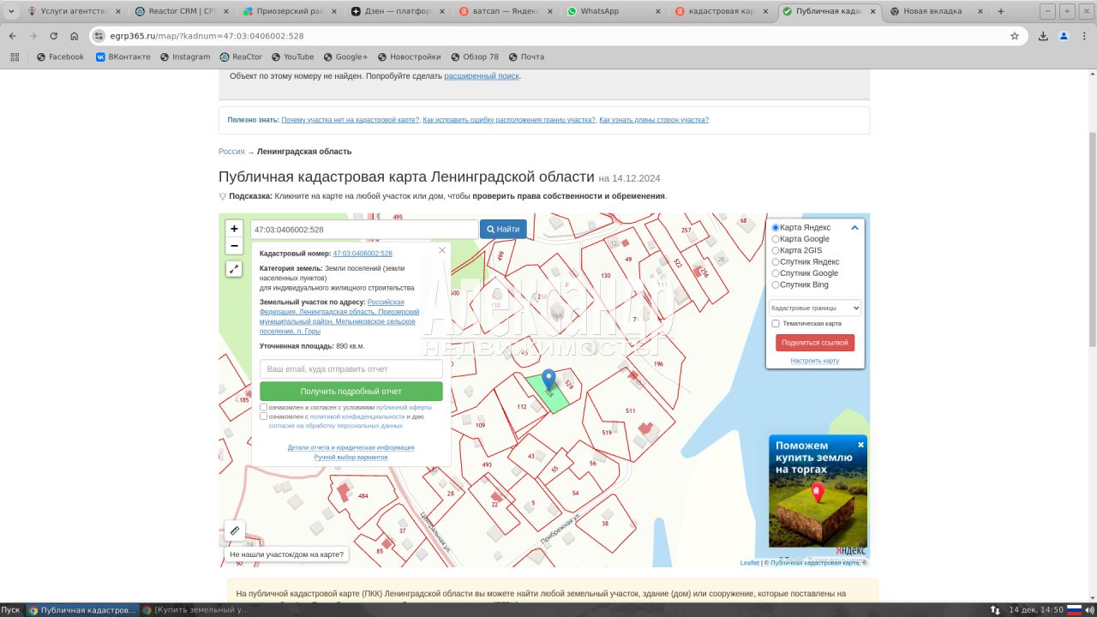
Task: Zoom in the map with plus button
Action: coord(234,229)
